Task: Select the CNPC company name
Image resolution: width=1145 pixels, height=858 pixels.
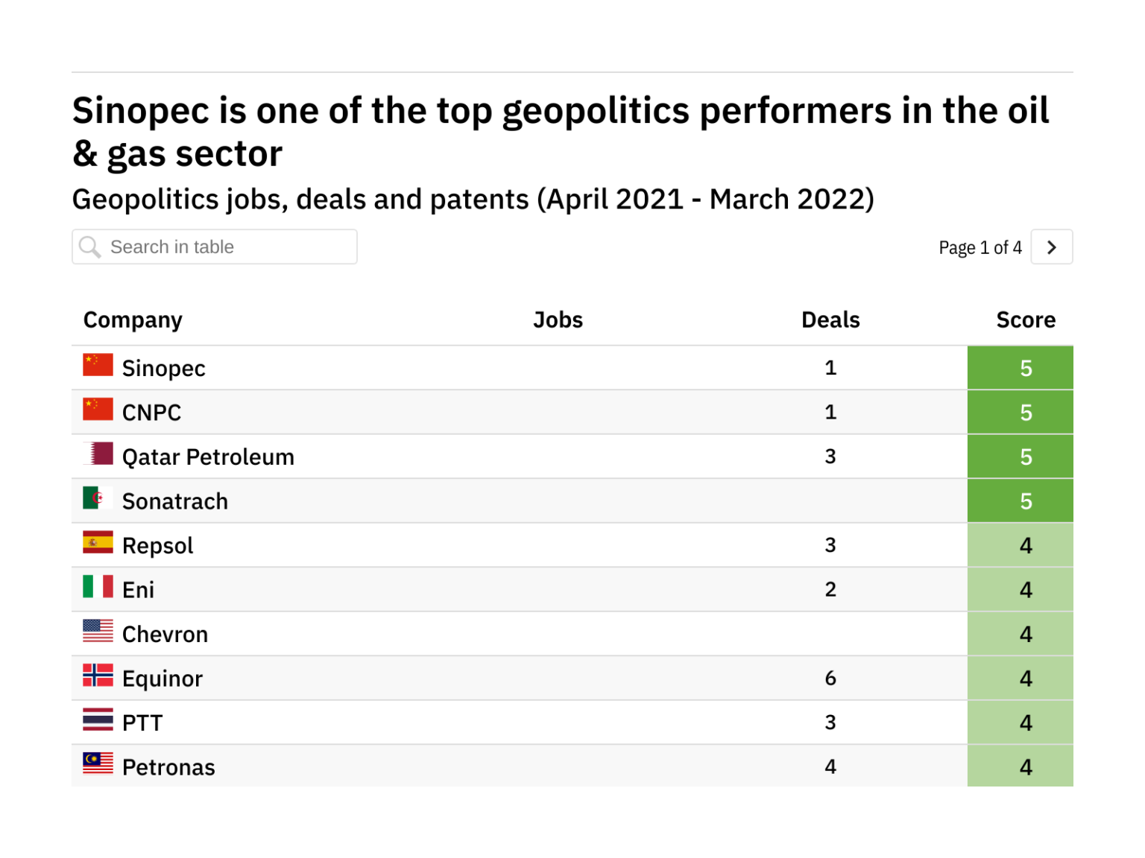Action: pos(151,413)
